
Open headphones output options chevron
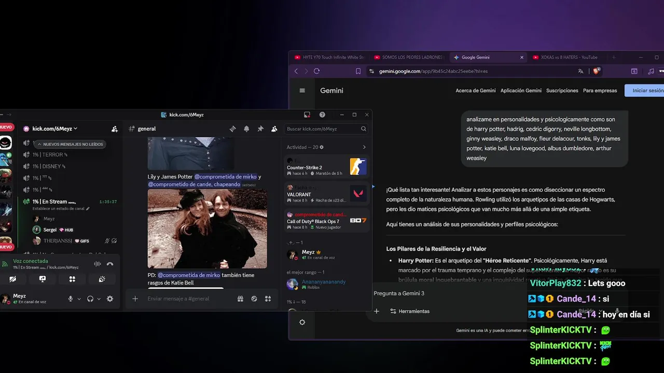click(x=99, y=299)
